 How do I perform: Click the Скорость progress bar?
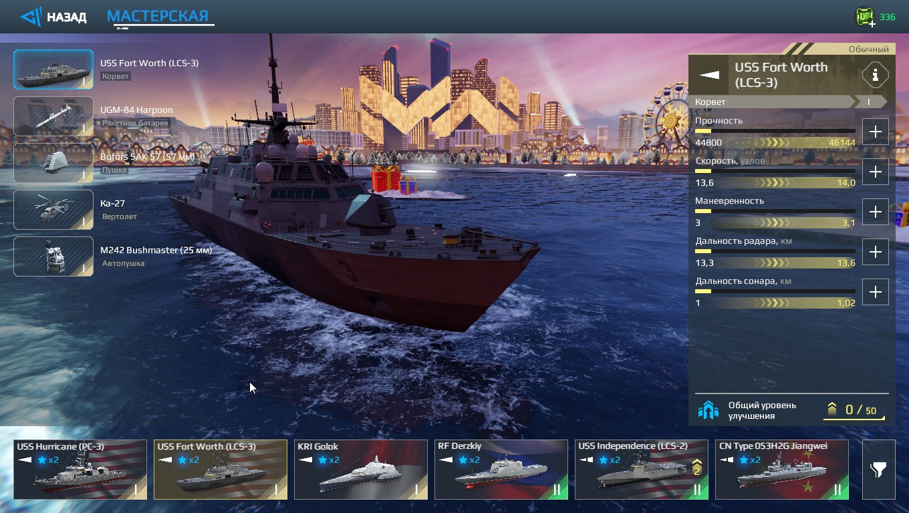click(x=775, y=171)
